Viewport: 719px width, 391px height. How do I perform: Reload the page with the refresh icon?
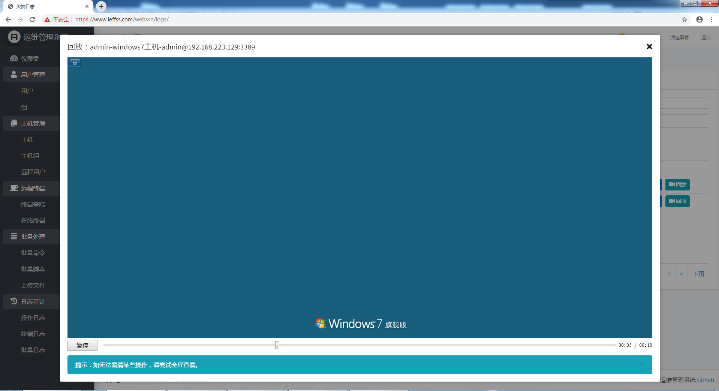[32, 19]
